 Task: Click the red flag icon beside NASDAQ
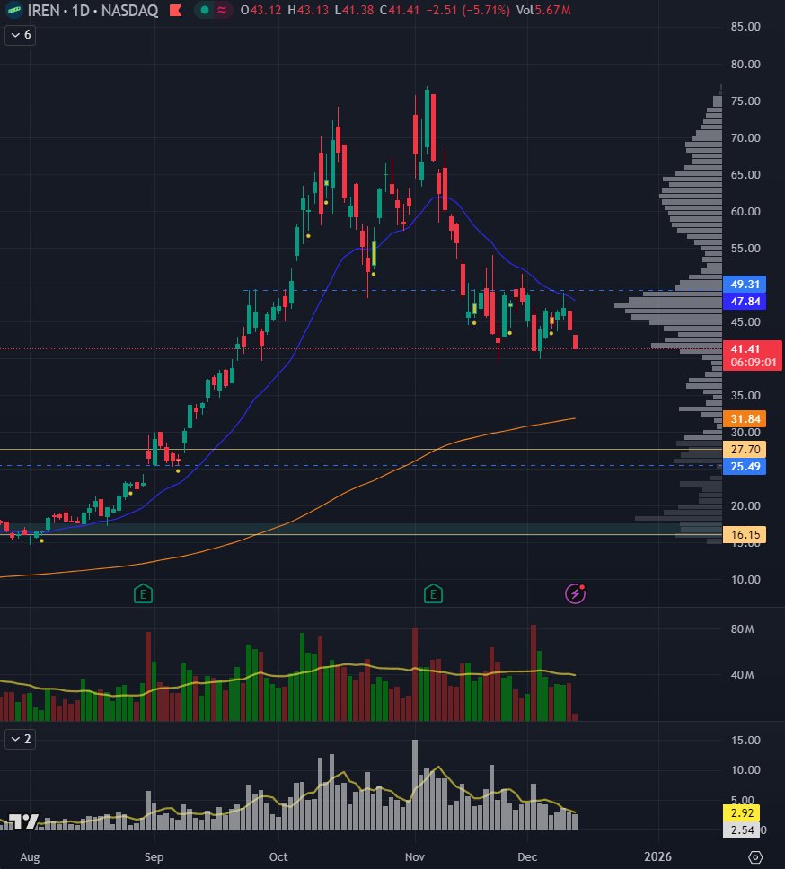pyautogui.click(x=176, y=10)
